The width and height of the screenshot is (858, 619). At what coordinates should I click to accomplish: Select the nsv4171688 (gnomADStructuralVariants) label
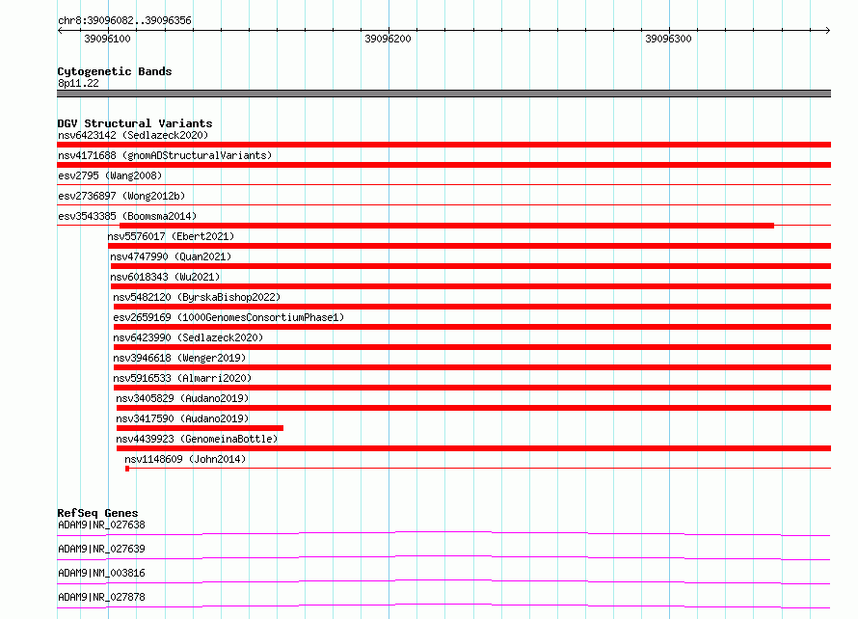pos(165,155)
